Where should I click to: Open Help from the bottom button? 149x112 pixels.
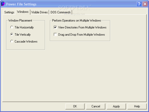point(137,106)
